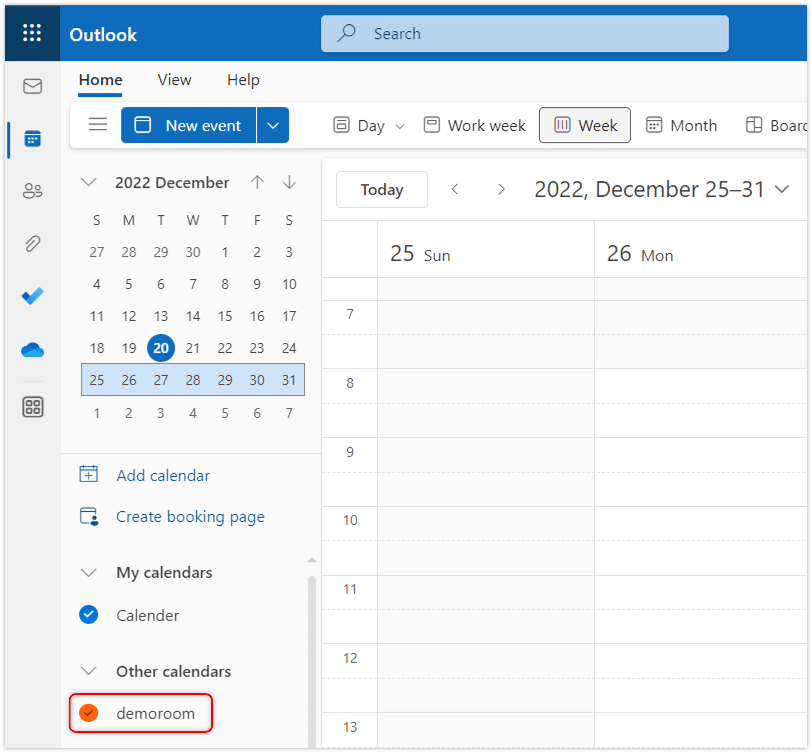Viewport: 812px width, 753px height.
Task: Open the December 25–31 date range dropdown
Action: pyautogui.click(x=781, y=190)
